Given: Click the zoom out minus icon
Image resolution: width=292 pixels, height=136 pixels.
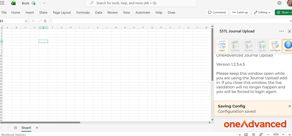Looking at the screenshot, I should click(268, 134).
